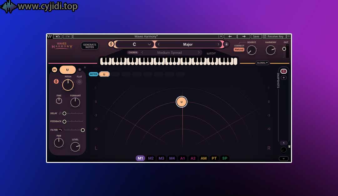
Task: Click the Fine tune knob
Action: coord(59,100)
